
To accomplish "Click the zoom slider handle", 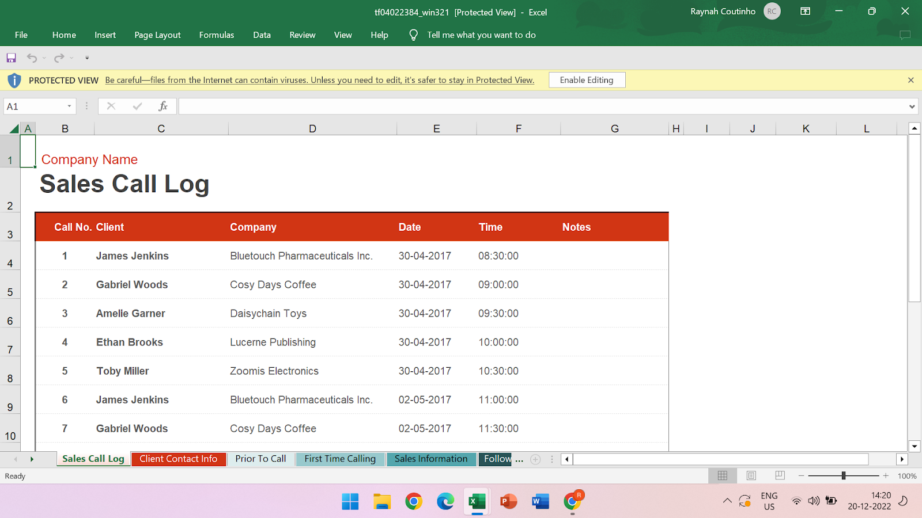I will [843, 475].
